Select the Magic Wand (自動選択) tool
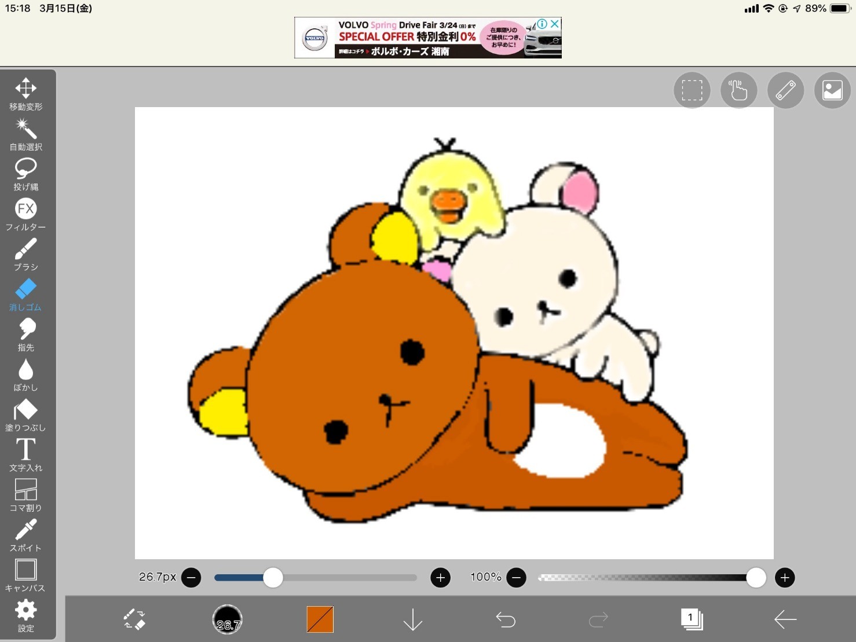The width and height of the screenshot is (856, 642). tap(25, 133)
